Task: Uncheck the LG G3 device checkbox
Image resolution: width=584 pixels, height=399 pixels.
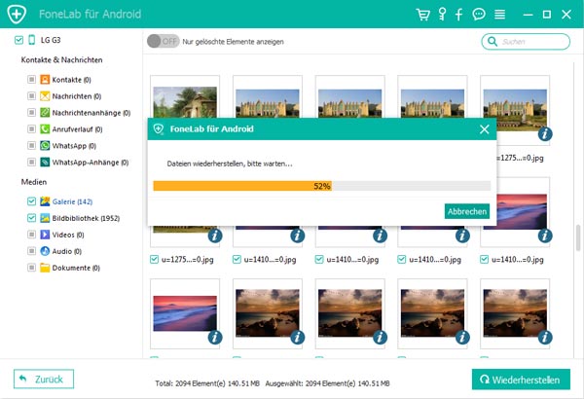Action: point(18,40)
